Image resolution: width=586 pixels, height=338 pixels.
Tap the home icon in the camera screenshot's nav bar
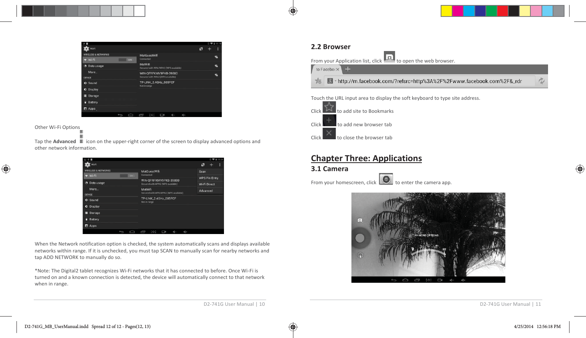point(405,280)
